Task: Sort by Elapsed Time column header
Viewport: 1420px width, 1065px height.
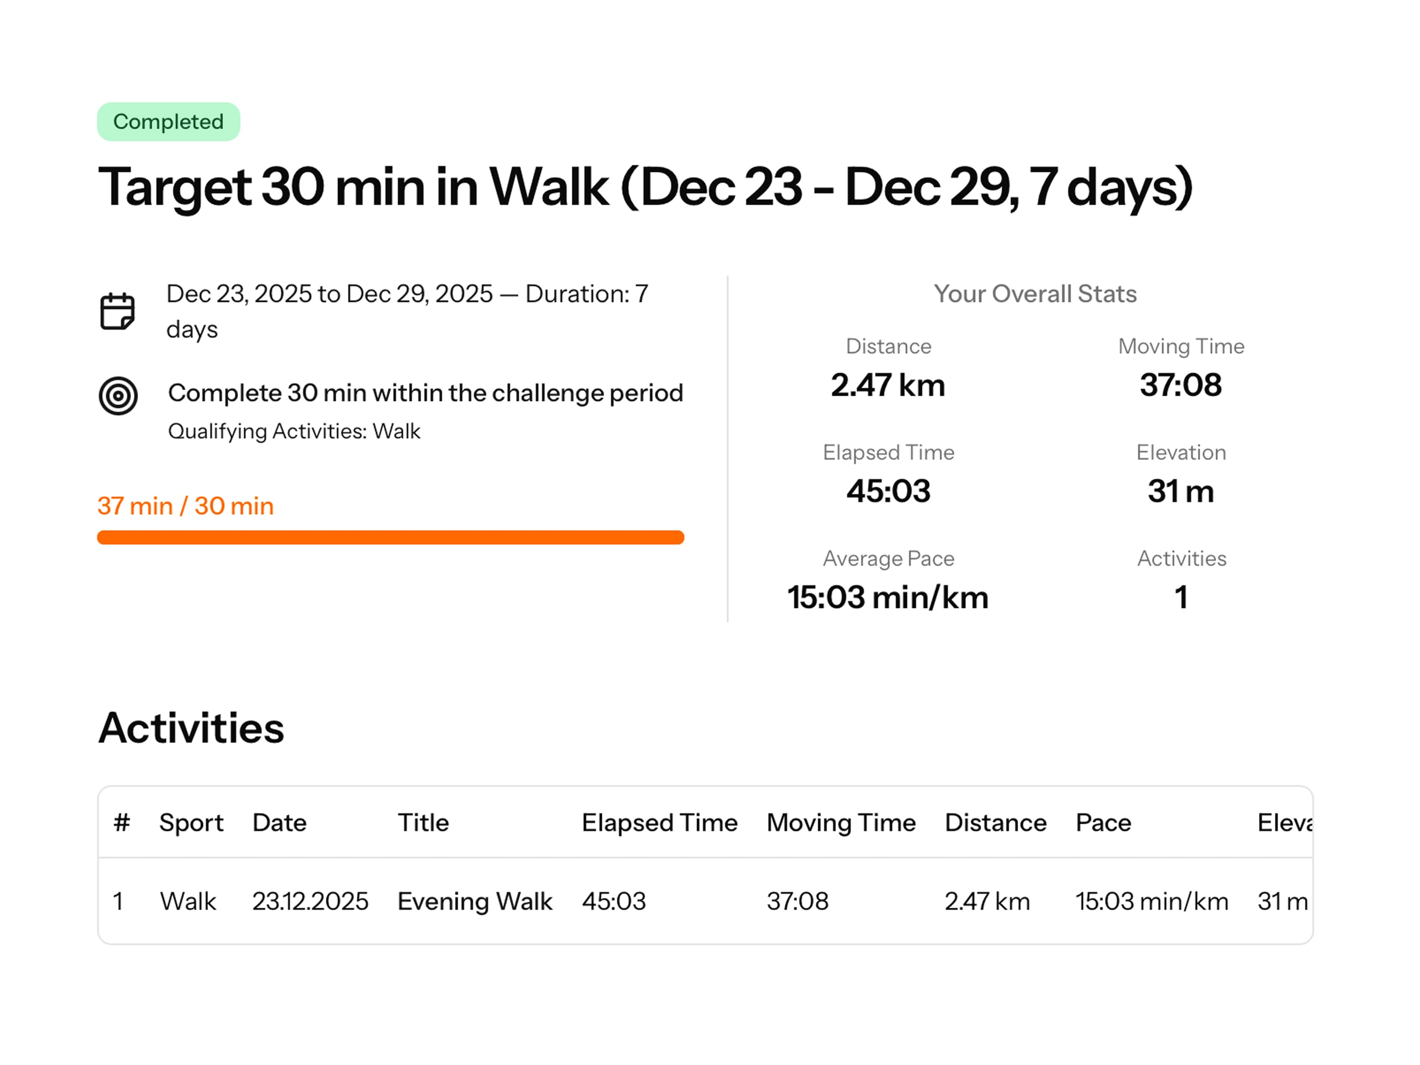Action: pyautogui.click(x=659, y=822)
